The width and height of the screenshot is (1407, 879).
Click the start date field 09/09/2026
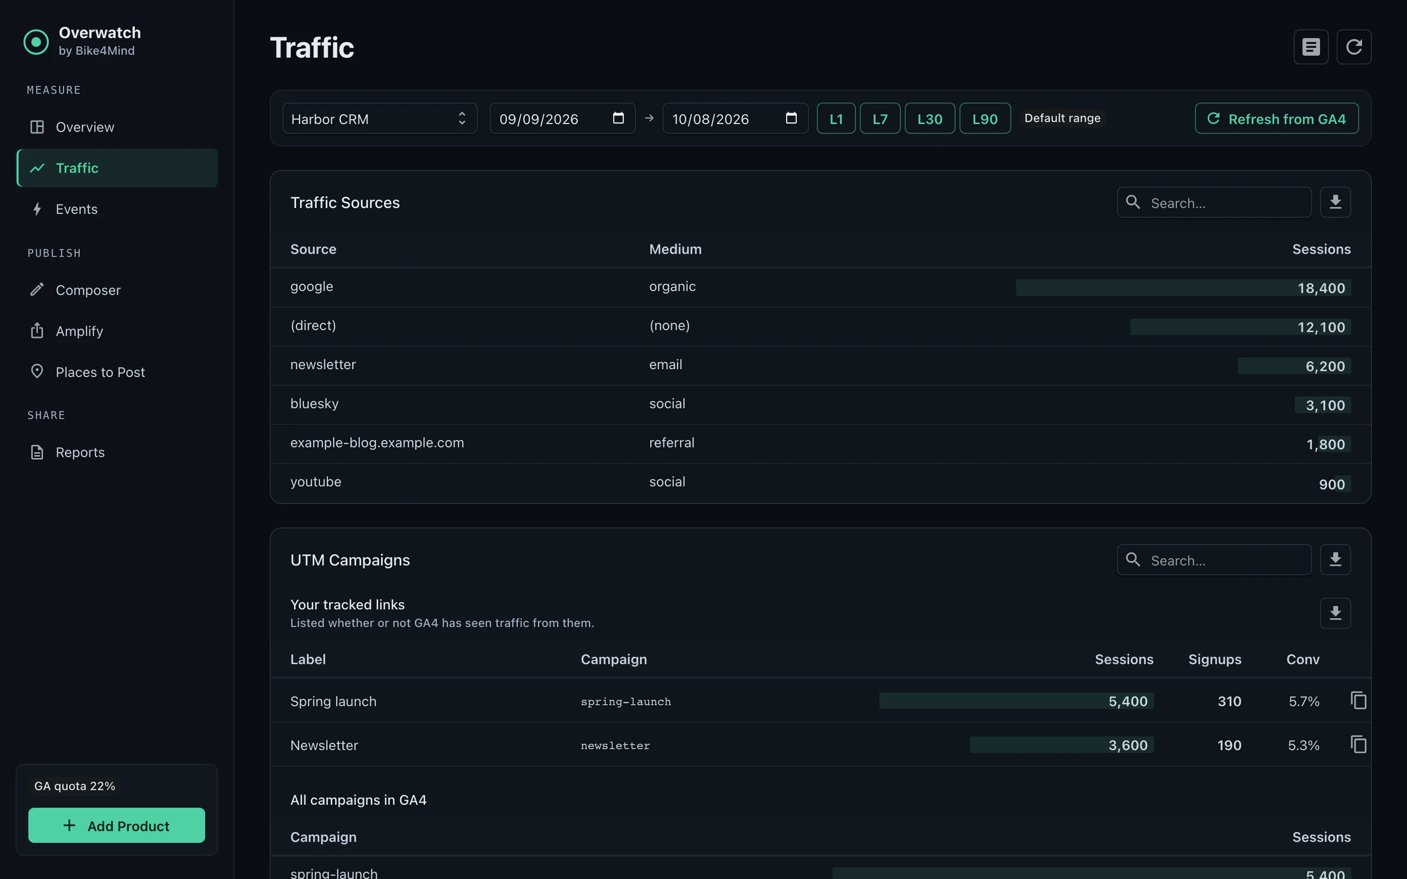[562, 119]
